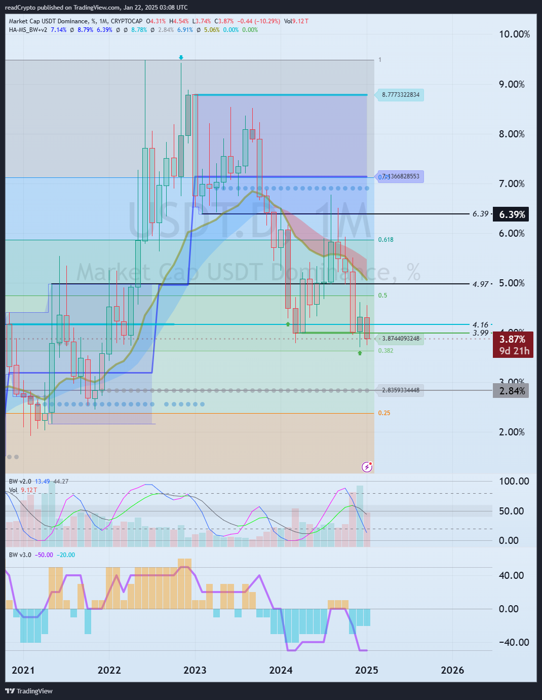Click the 7.00% price axis label
Image resolution: width=542 pixels, height=700 pixels.
click(x=512, y=183)
